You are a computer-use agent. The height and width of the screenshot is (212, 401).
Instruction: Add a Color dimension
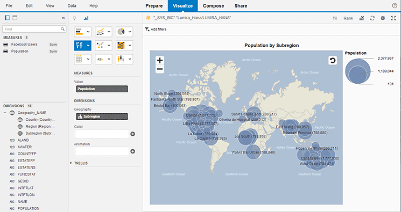point(133,134)
